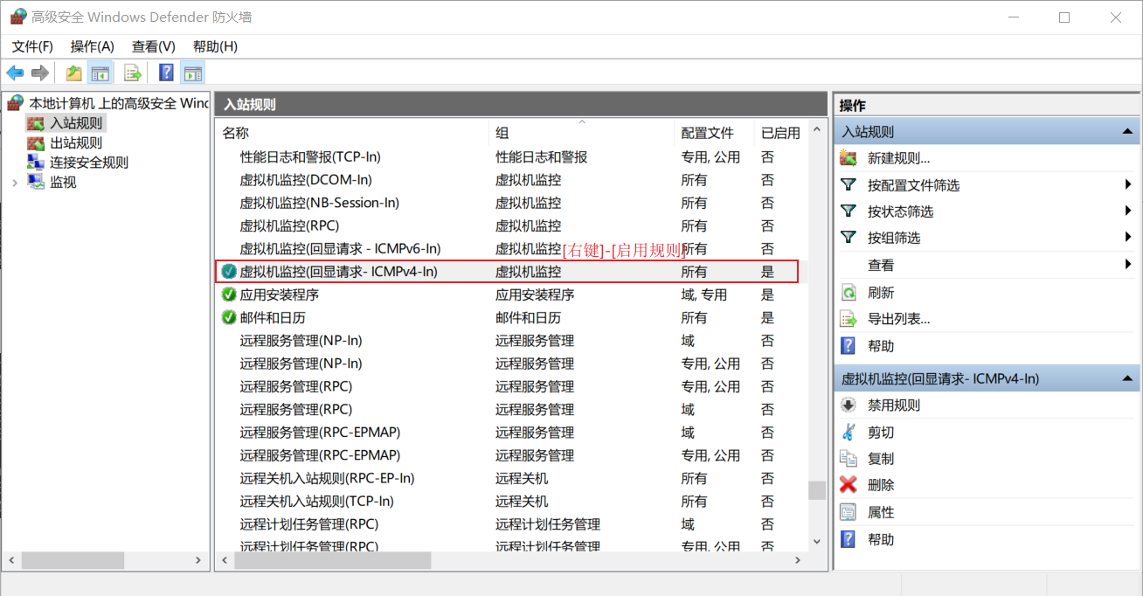The height and width of the screenshot is (596, 1143).
Task: Click the filter icon beside 按组筛选
Action: point(848,238)
